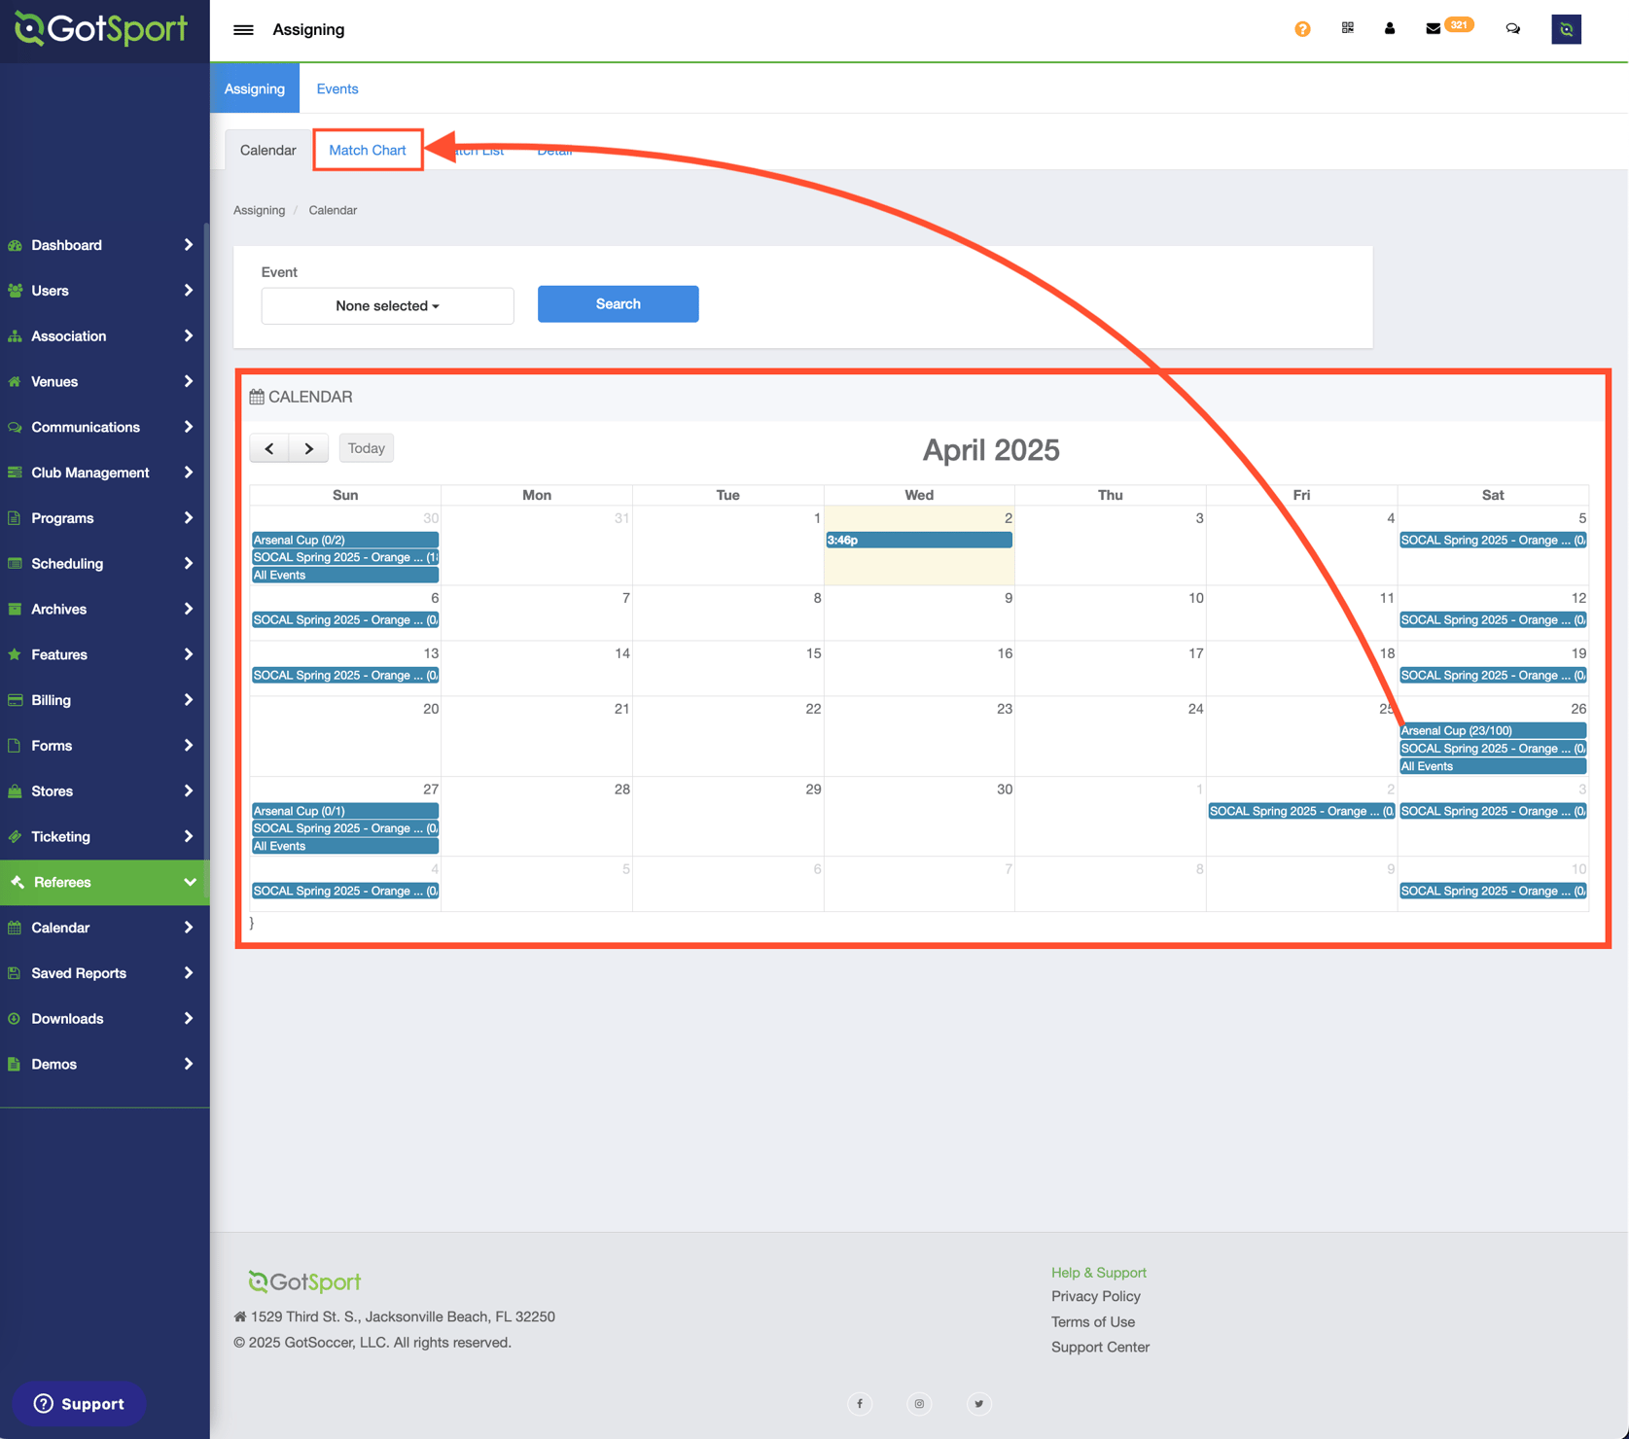Switch to the Events tab

pyautogui.click(x=336, y=88)
